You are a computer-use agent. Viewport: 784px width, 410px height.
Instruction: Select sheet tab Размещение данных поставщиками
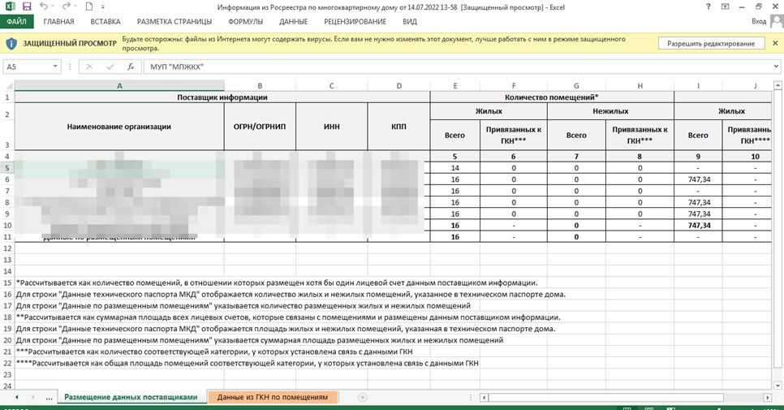point(131,397)
